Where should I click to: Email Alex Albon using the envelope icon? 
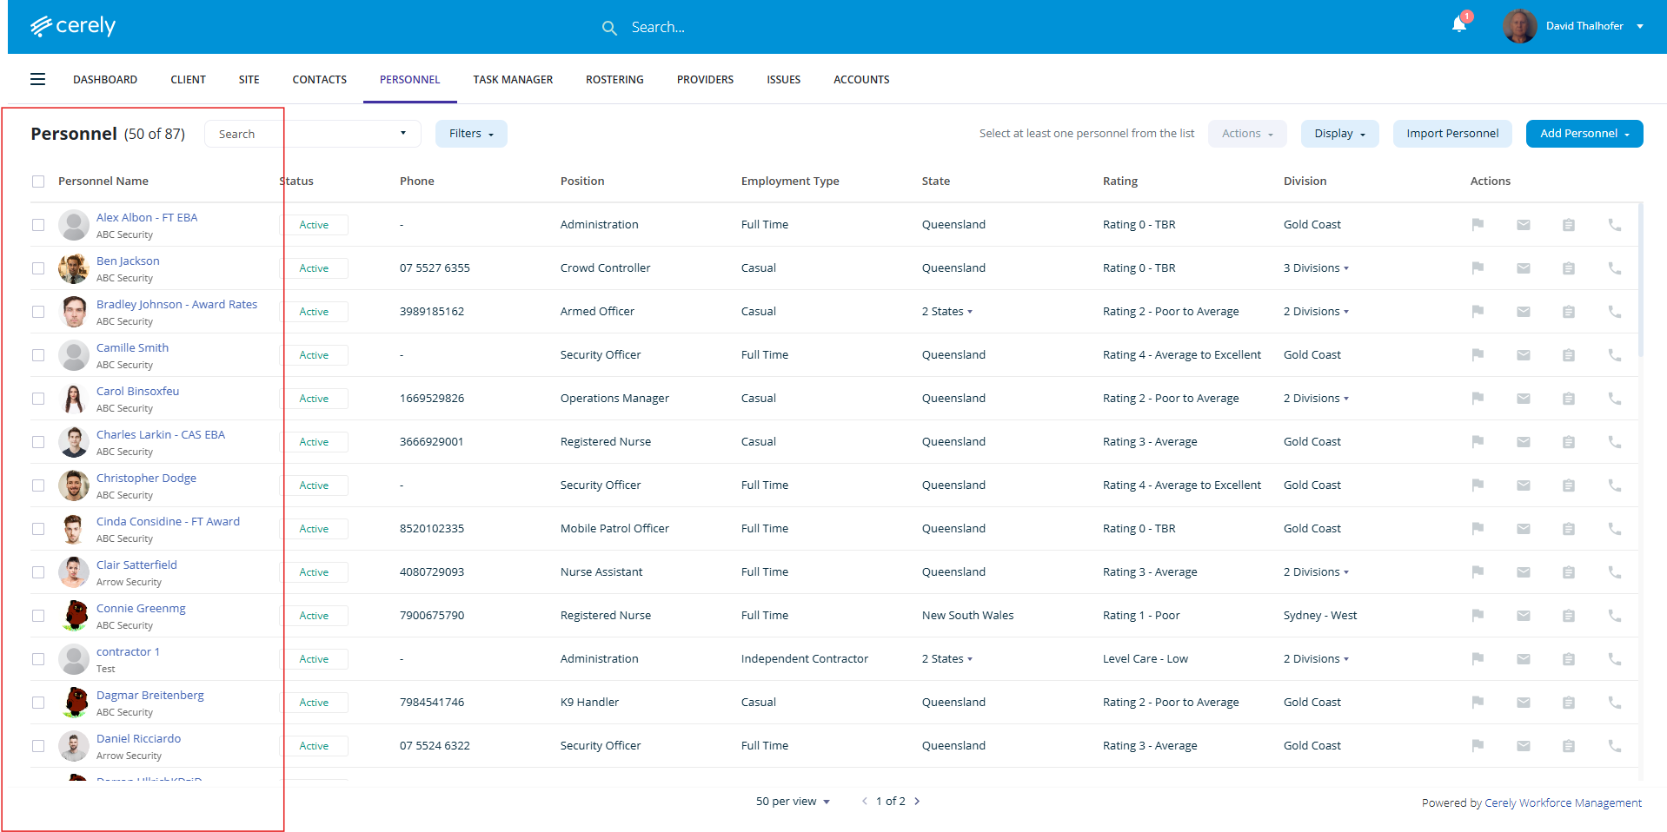click(1524, 225)
